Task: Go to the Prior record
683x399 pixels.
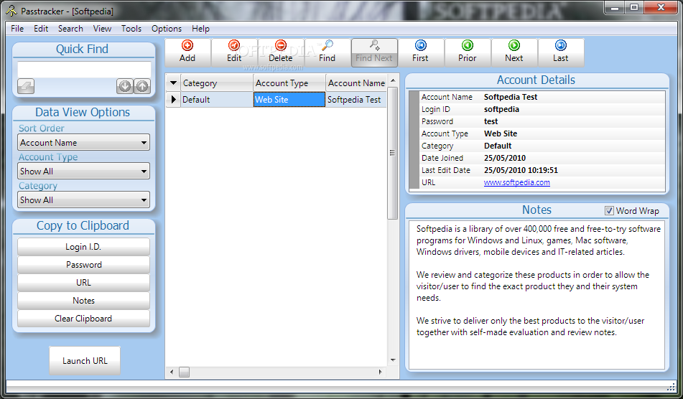Action: [x=468, y=45]
